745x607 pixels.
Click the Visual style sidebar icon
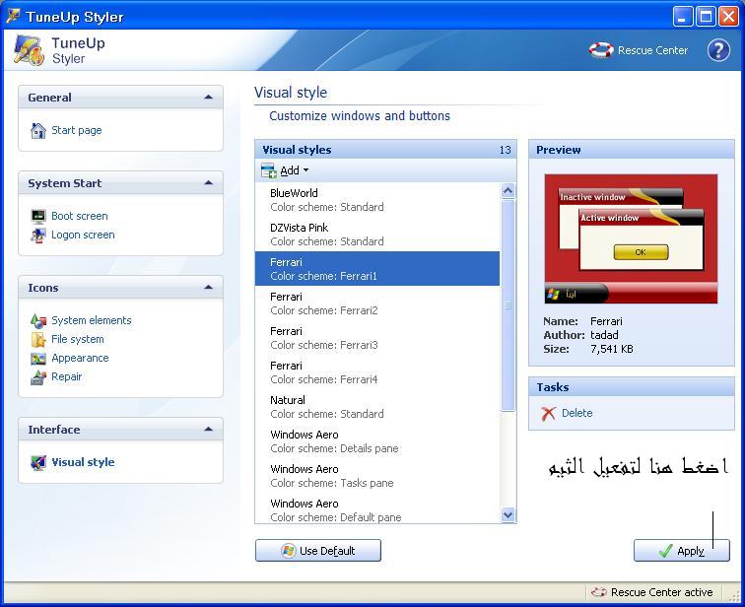pos(38,462)
